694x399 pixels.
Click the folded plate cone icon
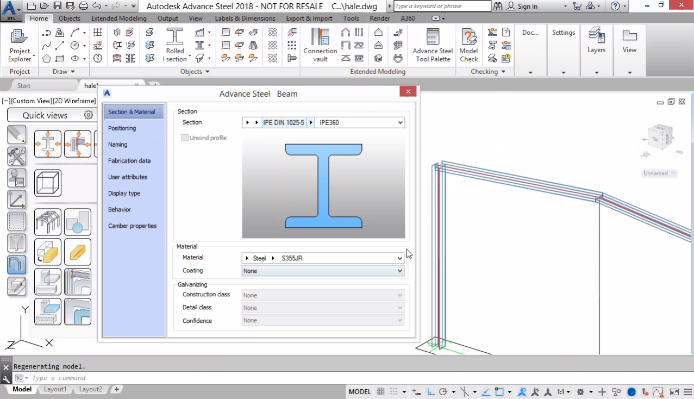tap(253, 46)
